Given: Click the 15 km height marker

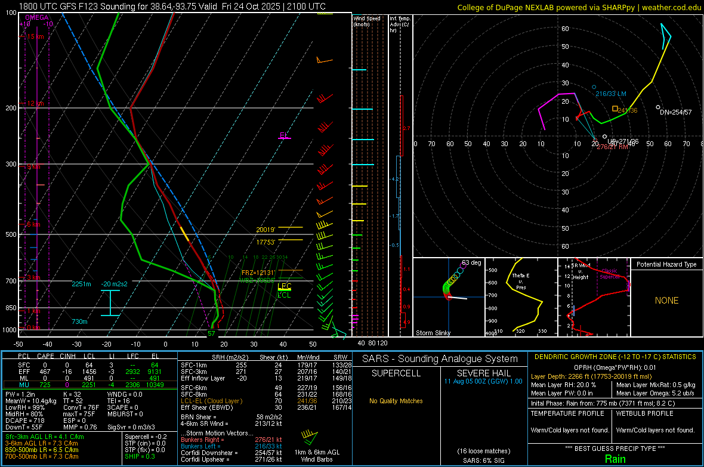Looking at the screenshot, I should pos(35,36).
